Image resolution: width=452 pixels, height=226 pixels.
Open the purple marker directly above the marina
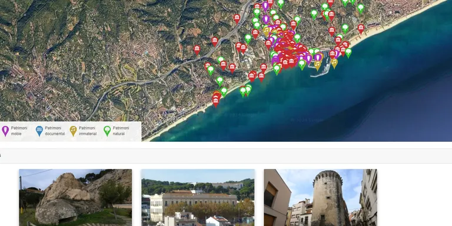pos(318,57)
